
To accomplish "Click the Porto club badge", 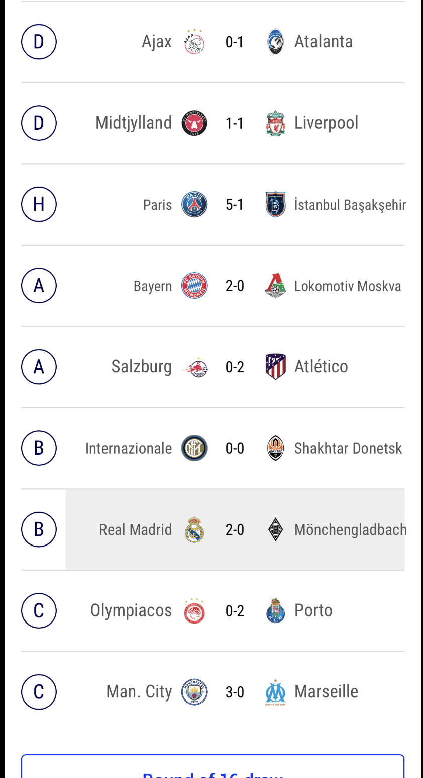I will coord(275,610).
